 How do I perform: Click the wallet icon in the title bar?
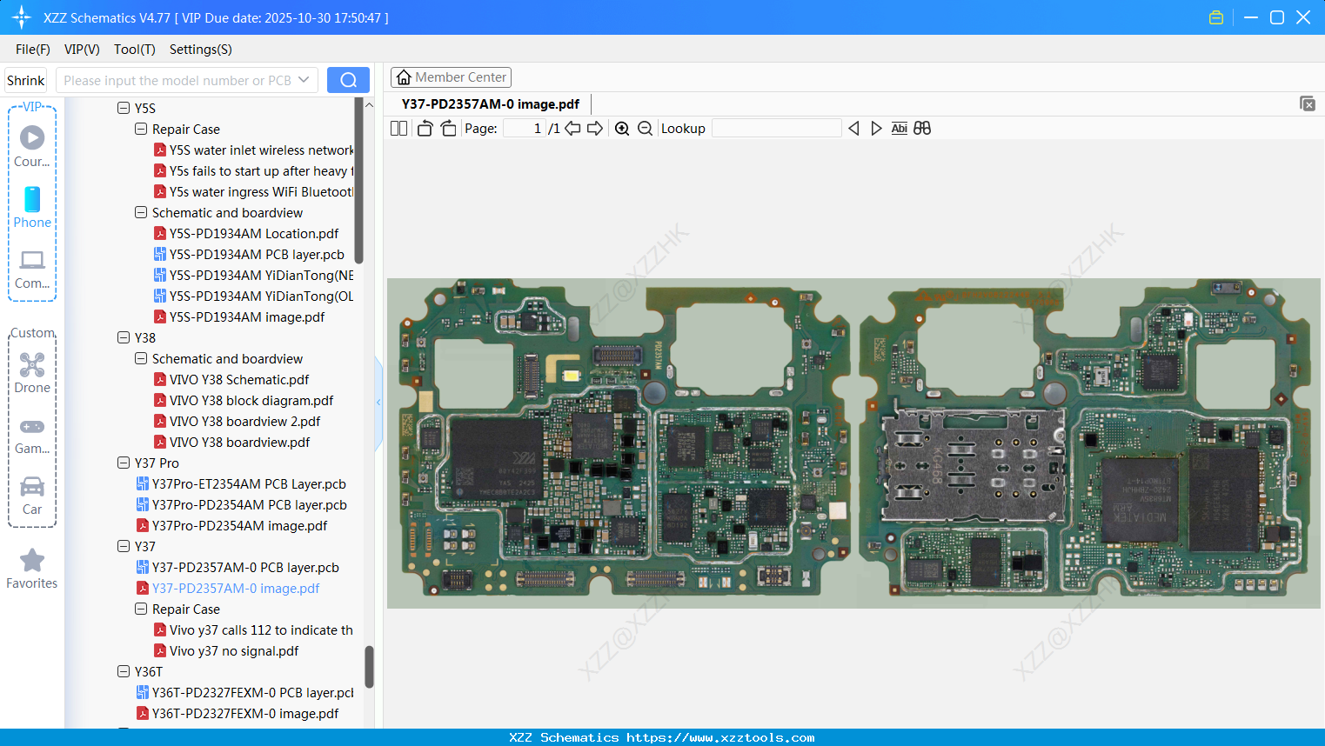pyautogui.click(x=1215, y=17)
